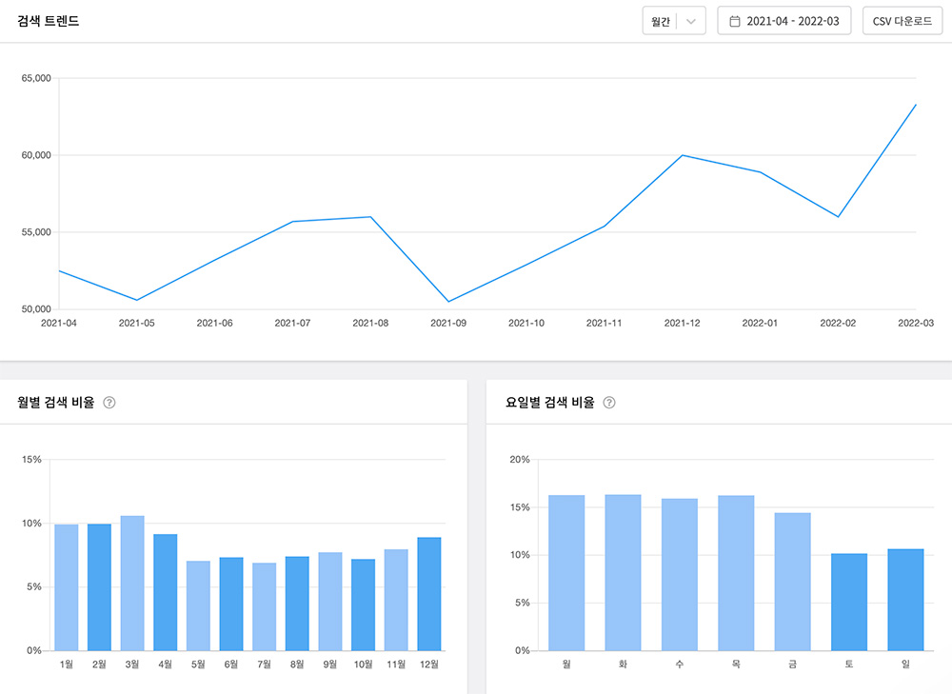Click the 2021-06 x-axis label

[215, 323]
